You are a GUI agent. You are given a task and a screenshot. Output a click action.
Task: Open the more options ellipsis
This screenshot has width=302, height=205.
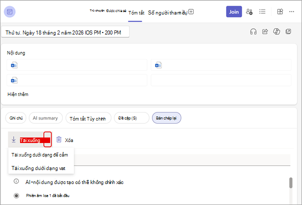coord(291,11)
